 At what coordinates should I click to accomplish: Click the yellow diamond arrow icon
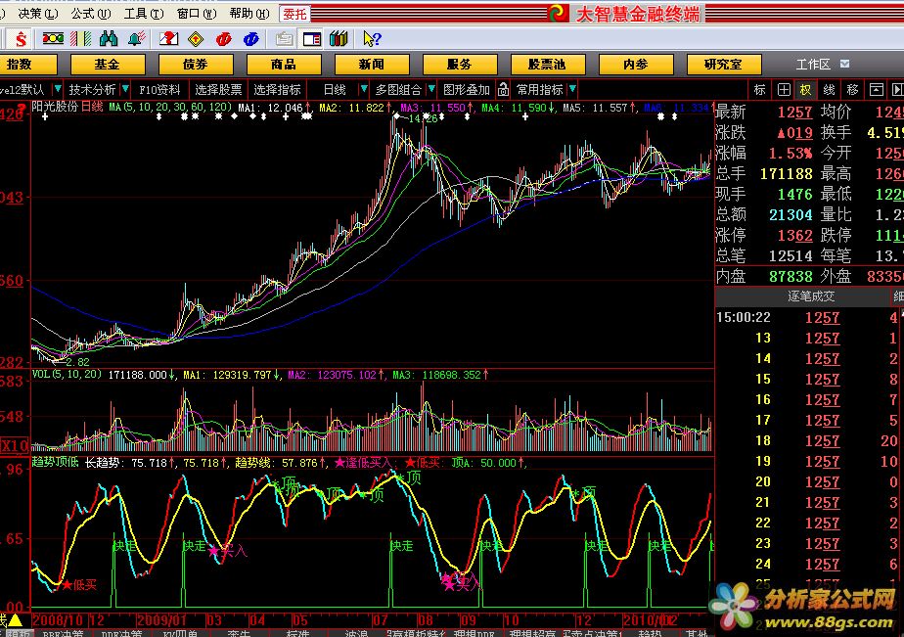click(196, 39)
